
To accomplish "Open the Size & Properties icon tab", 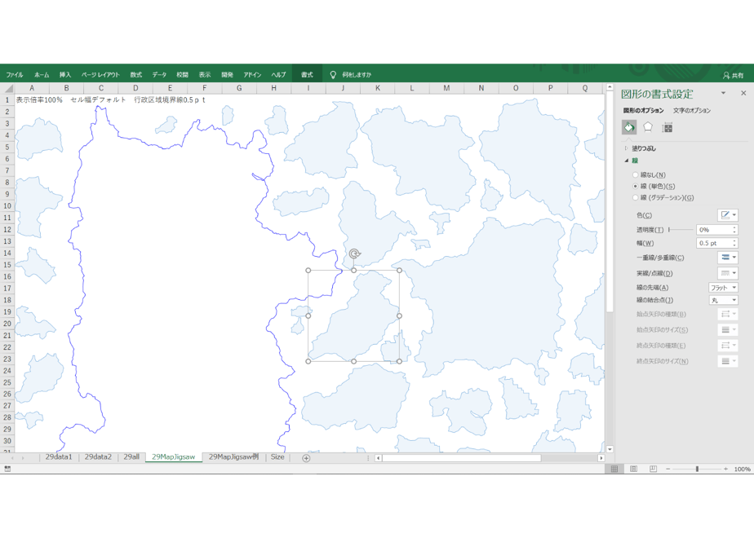I will point(667,127).
